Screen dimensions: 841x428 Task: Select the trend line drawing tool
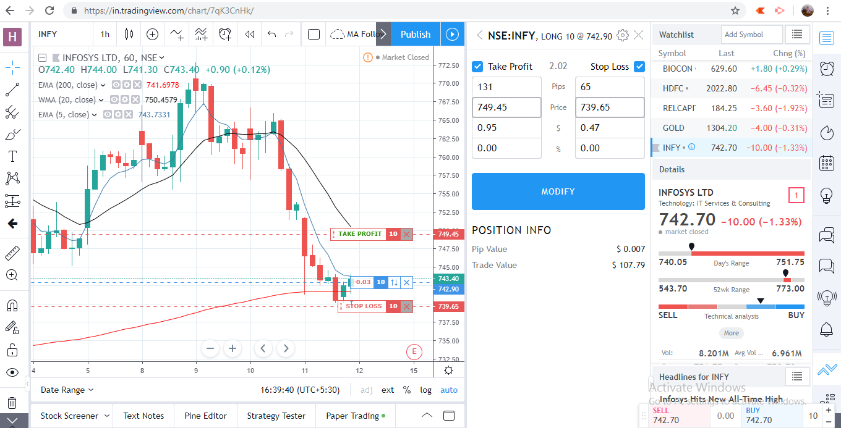point(12,90)
